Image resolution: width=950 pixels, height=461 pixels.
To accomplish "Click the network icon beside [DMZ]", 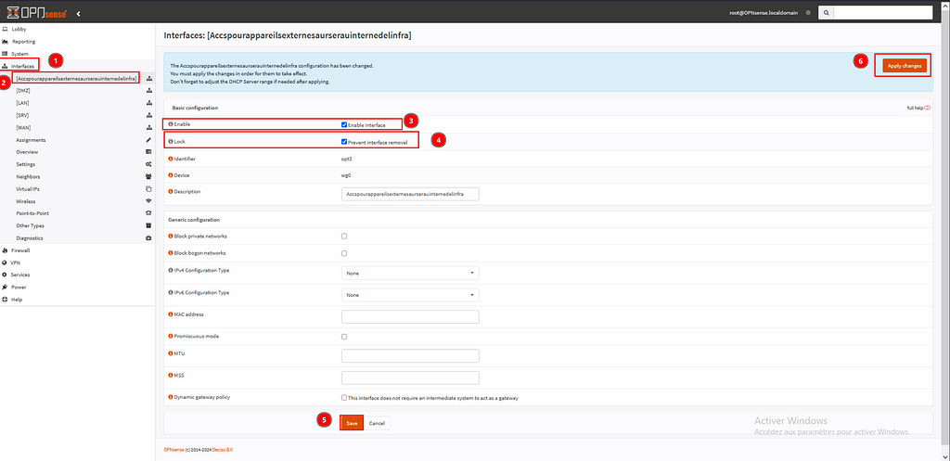I will point(148,91).
